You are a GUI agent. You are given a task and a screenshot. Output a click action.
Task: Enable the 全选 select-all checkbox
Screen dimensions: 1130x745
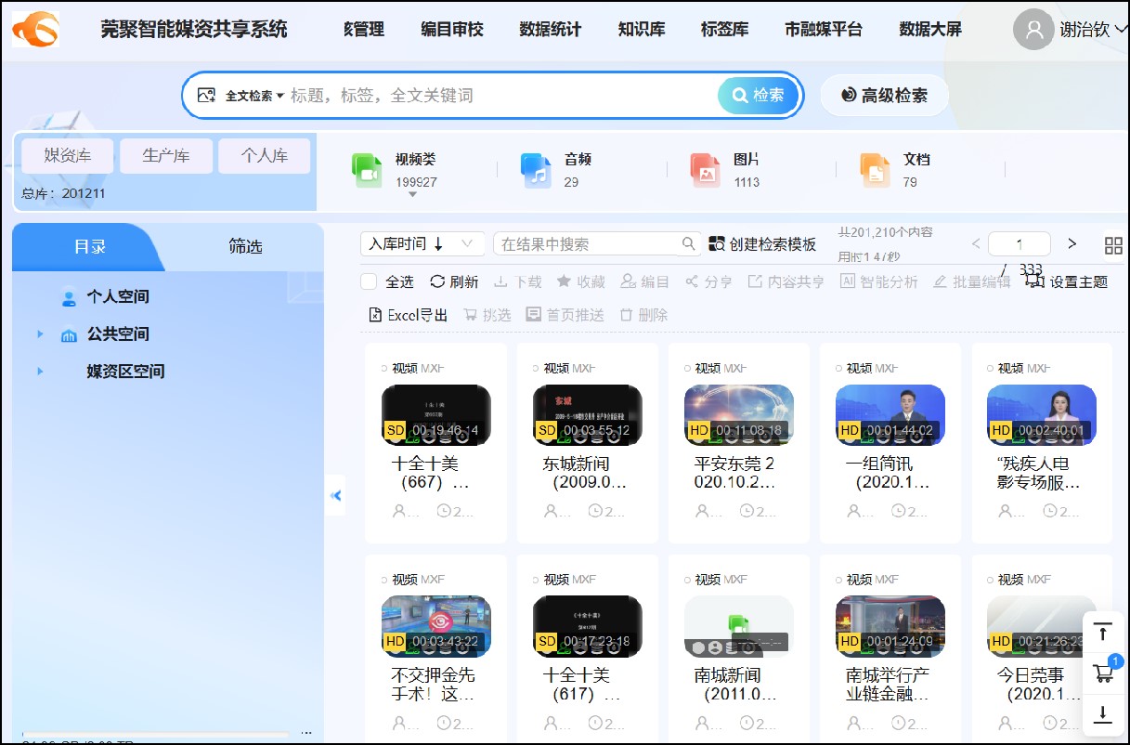(x=367, y=282)
